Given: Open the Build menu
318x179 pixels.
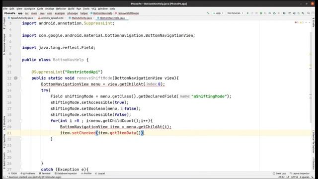Looking at the screenshot, I should click(71, 9).
